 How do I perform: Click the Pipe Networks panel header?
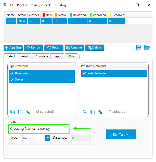tap(42, 66)
